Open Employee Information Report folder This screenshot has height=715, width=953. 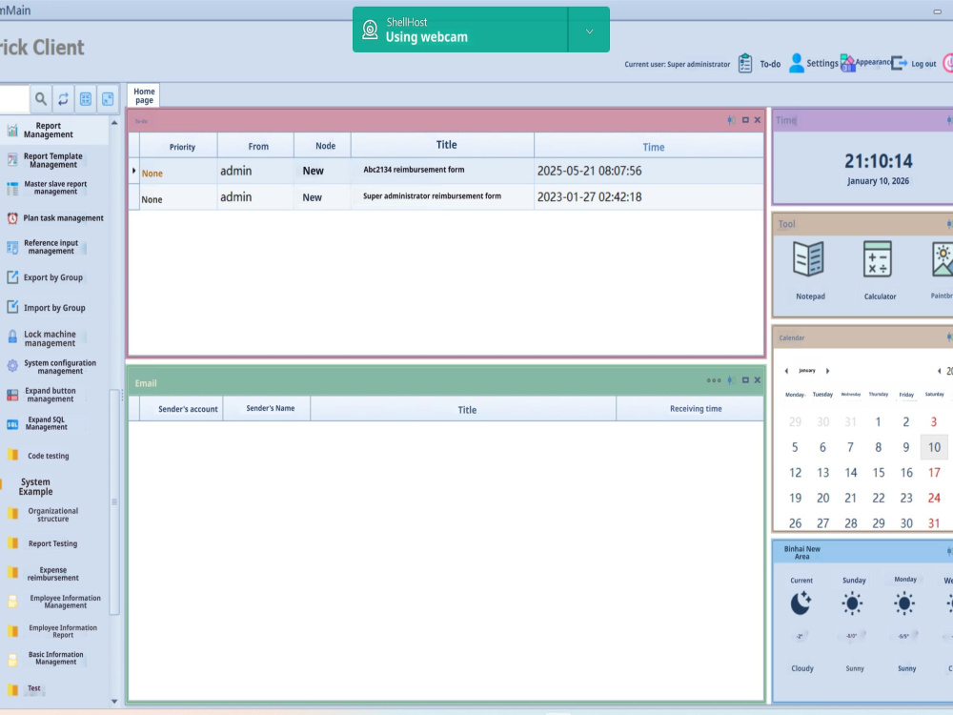[x=12, y=631]
